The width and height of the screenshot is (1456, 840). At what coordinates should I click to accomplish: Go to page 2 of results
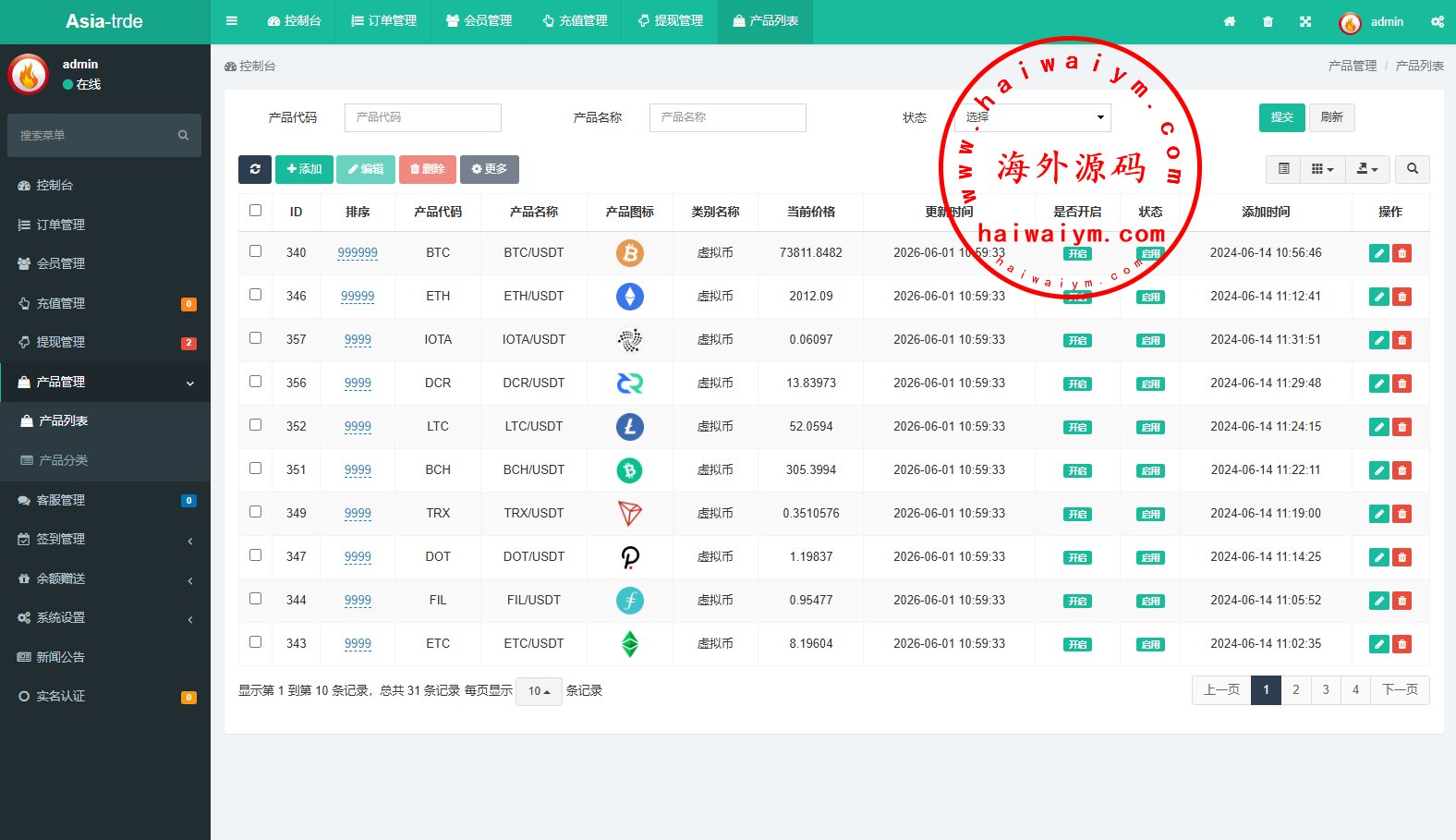1296,690
